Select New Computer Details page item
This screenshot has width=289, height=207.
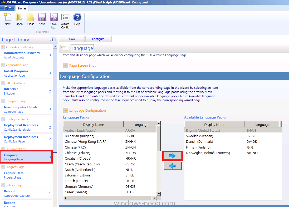point(27,109)
